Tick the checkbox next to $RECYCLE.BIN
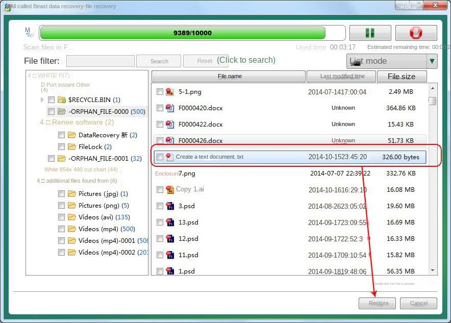 click(51, 101)
